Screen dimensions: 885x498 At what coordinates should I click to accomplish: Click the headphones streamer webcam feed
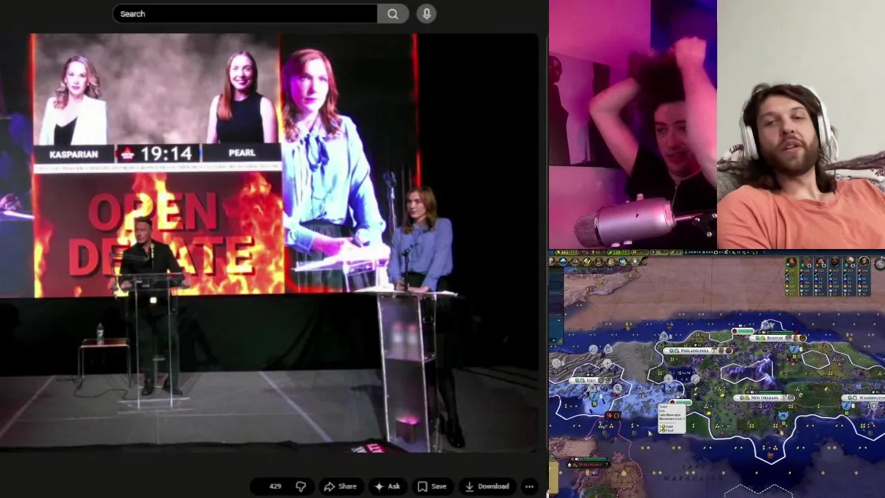click(x=801, y=124)
